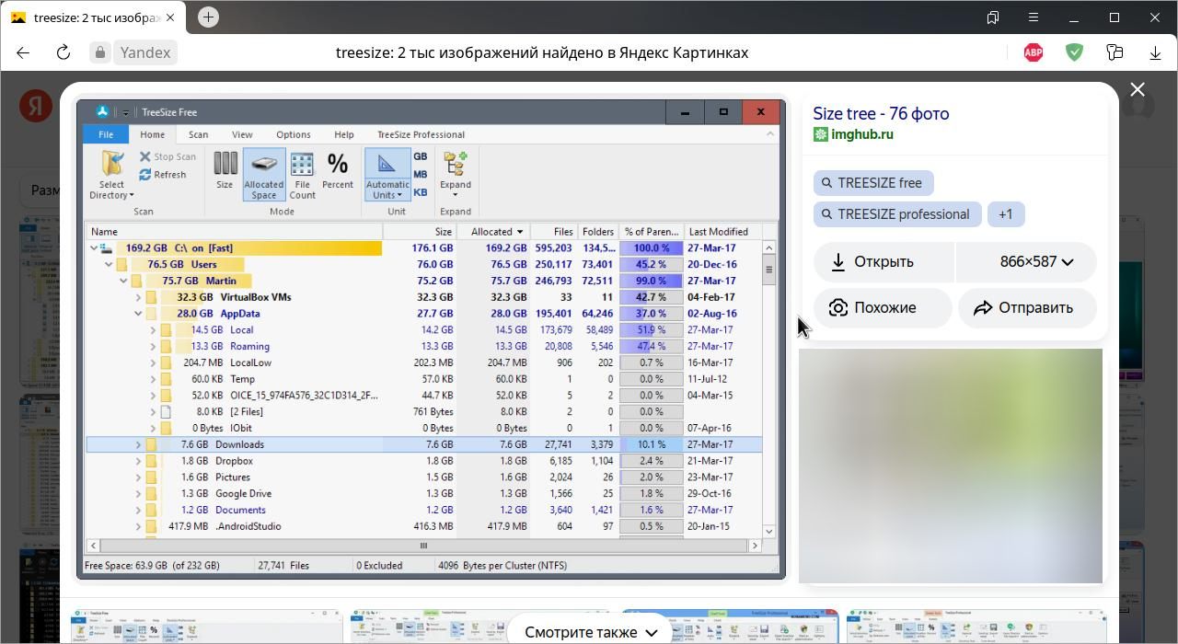This screenshot has width=1178, height=644.
Task: In TreeSize image, click the 10.1 % Downloads bar
Action: click(652, 444)
